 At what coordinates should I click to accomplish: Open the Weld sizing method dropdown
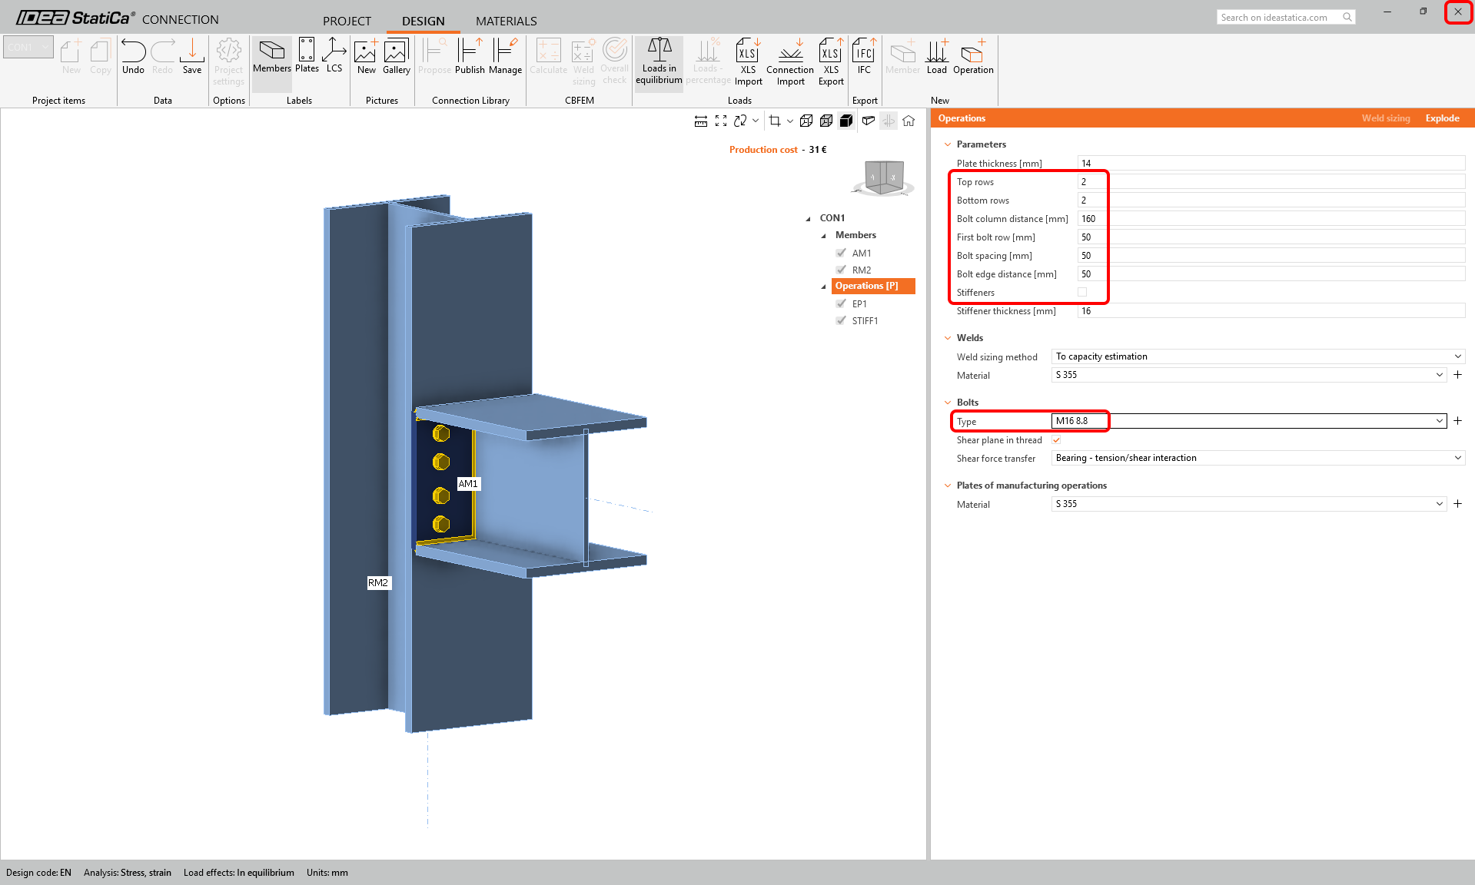(1457, 356)
